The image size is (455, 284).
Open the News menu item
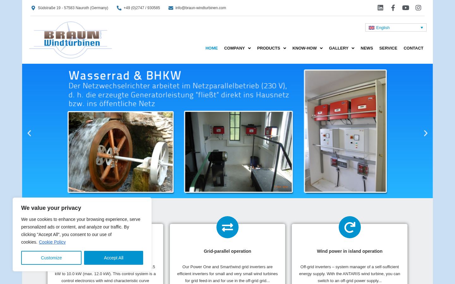[367, 48]
